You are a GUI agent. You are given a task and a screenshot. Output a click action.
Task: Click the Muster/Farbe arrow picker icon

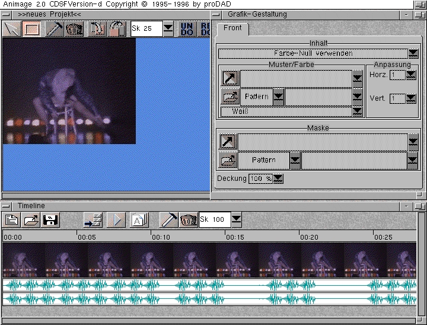click(x=229, y=78)
